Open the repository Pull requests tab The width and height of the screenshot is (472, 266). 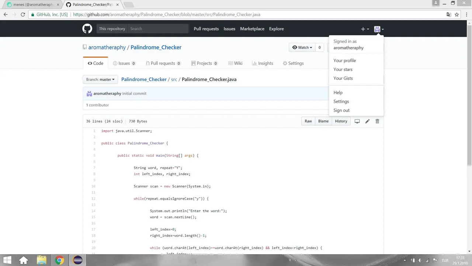pyautogui.click(x=163, y=63)
